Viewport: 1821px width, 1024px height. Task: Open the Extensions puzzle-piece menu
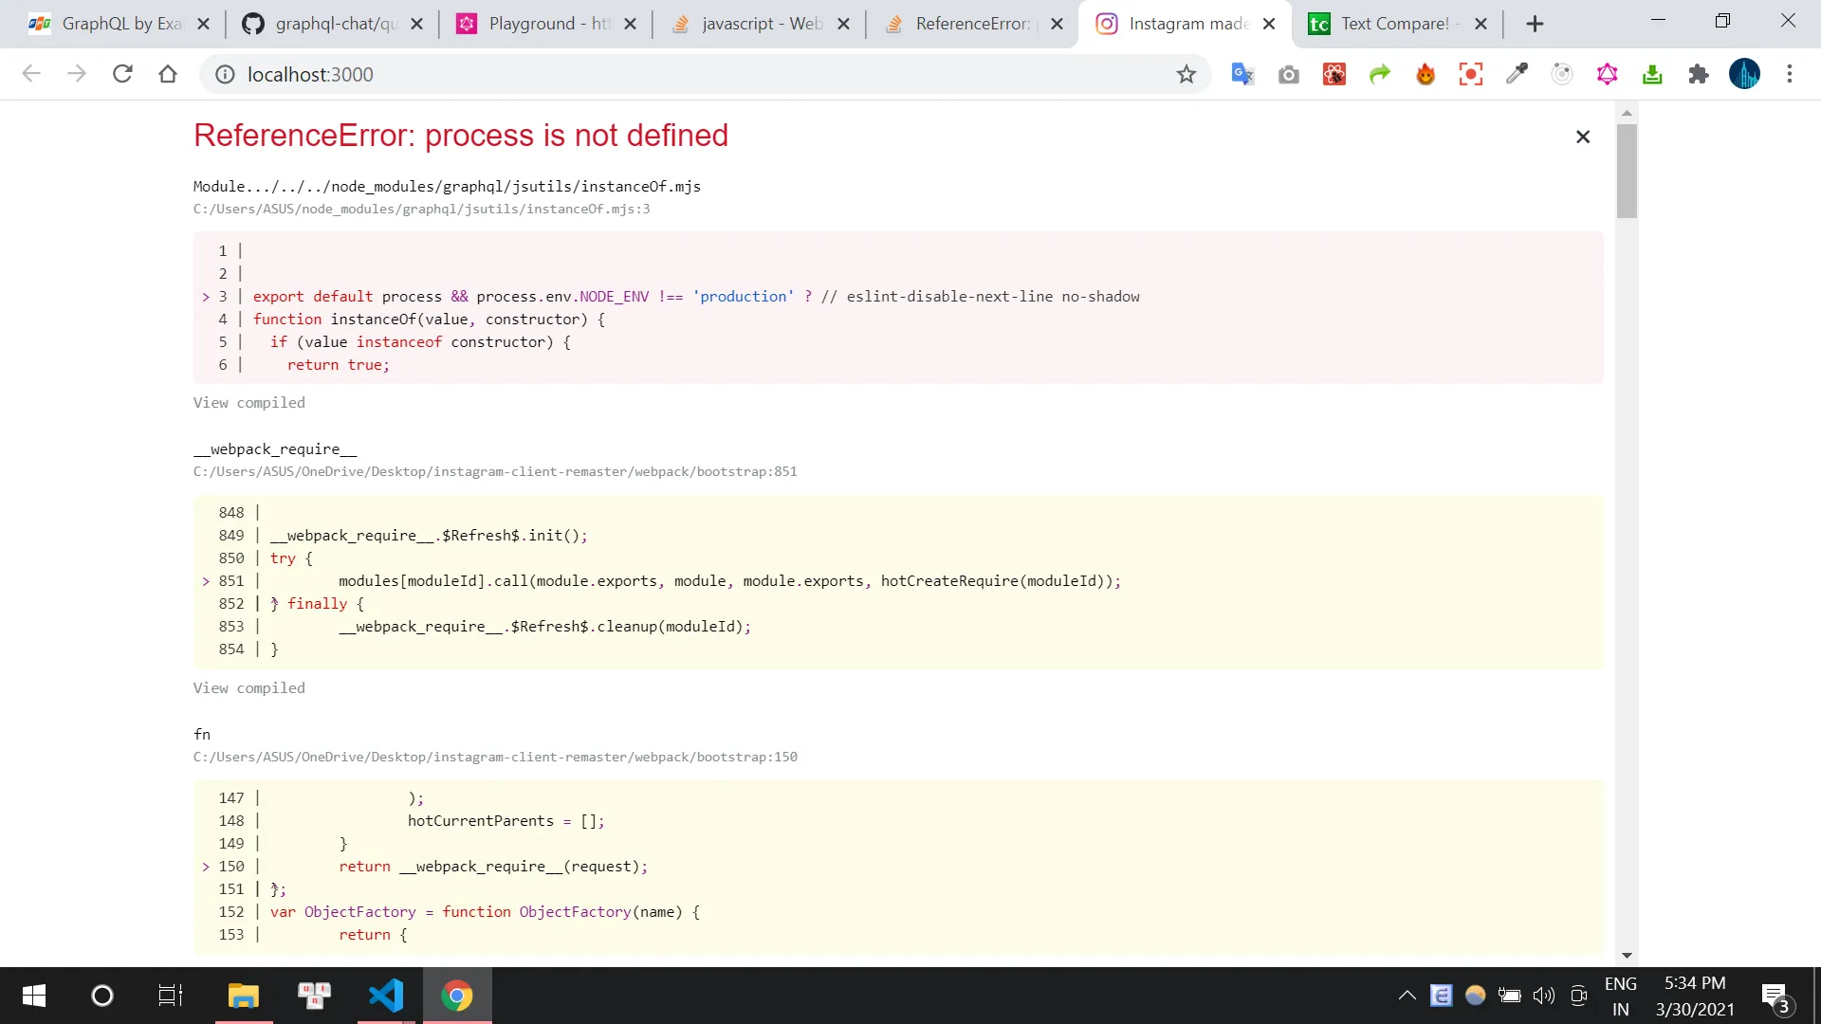point(1698,74)
